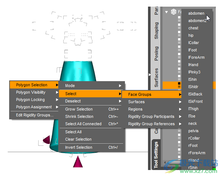The height and width of the screenshot is (177, 222).
Task: Click the magenta cone manipulator at viewport bottom
Action: (x=77, y=162)
